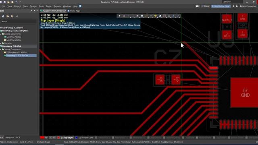Select MiniPCIe.SchDoc in project tree
This screenshot has width=258, height=145.
coord(14,40)
